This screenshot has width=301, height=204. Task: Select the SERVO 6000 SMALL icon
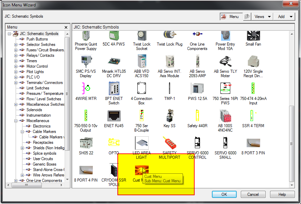coord(225,143)
